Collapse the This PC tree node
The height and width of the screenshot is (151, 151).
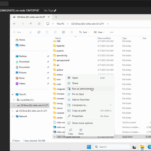[x=13, y=94]
